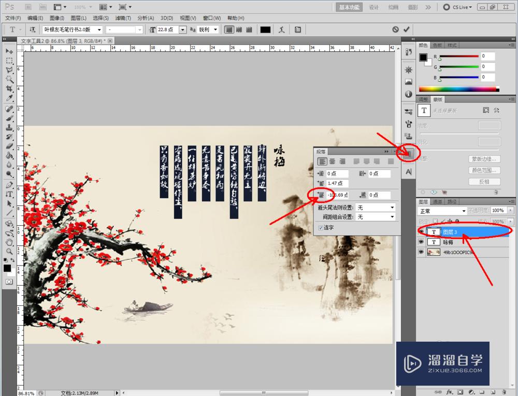The width and height of the screenshot is (518, 396).
Task: Select the Polygonal Lasso tool
Action: [x=9, y=70]
